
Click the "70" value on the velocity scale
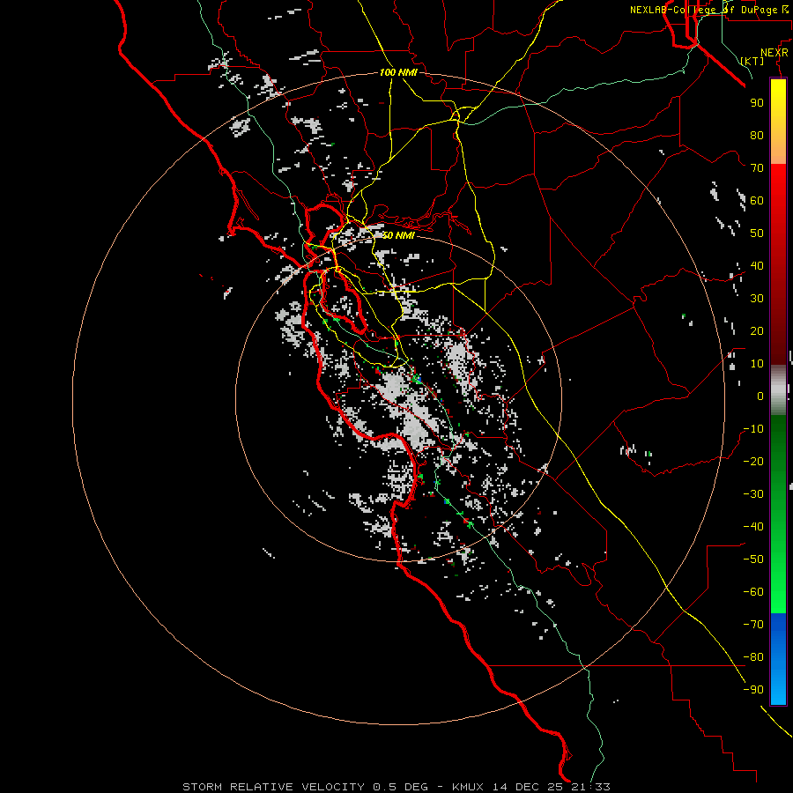coord(757,168)
